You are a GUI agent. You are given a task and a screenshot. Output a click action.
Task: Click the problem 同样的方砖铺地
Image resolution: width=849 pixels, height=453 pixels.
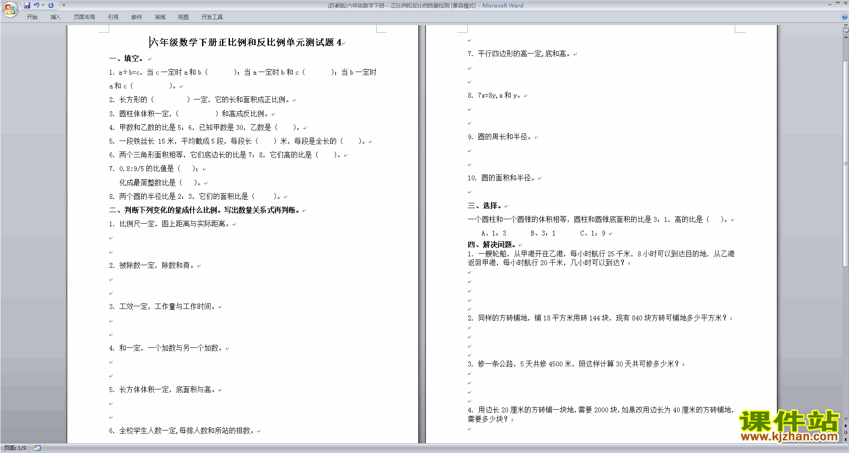pyautogui.click(x=597, y=318)
